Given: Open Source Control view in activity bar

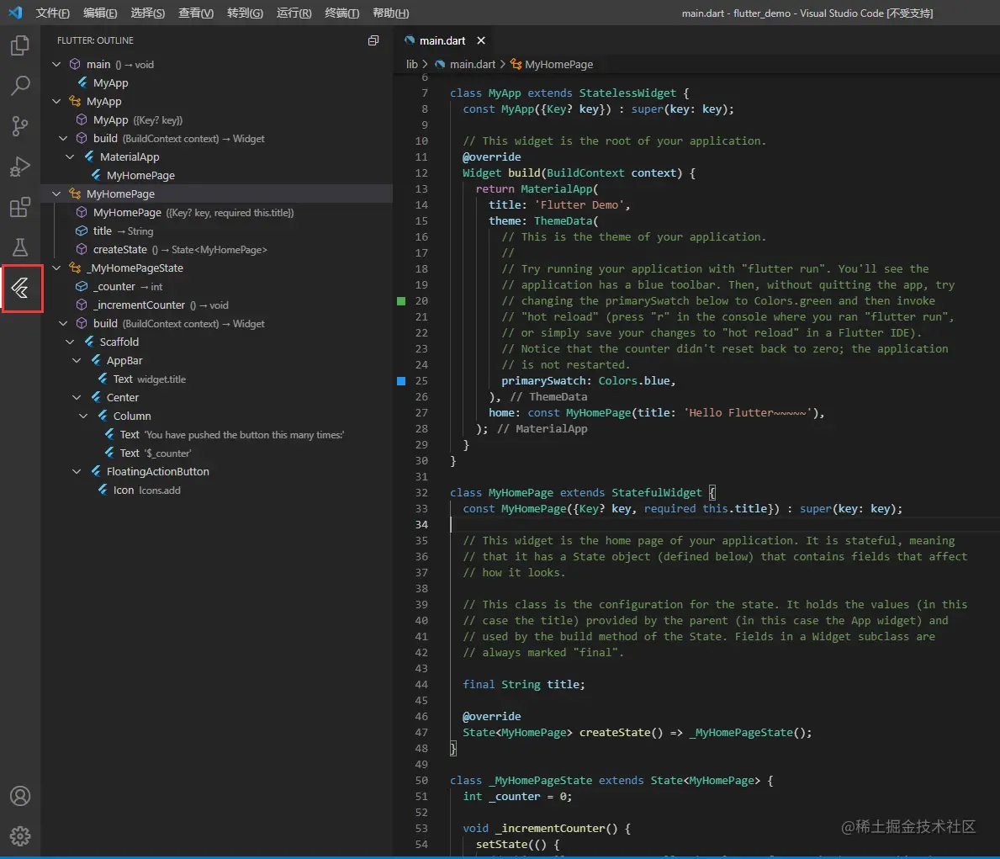Looking at the screenshot, I should point(20,125).
